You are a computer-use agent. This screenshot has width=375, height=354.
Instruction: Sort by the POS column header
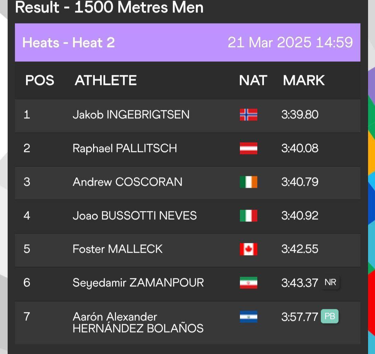point(40,80)
